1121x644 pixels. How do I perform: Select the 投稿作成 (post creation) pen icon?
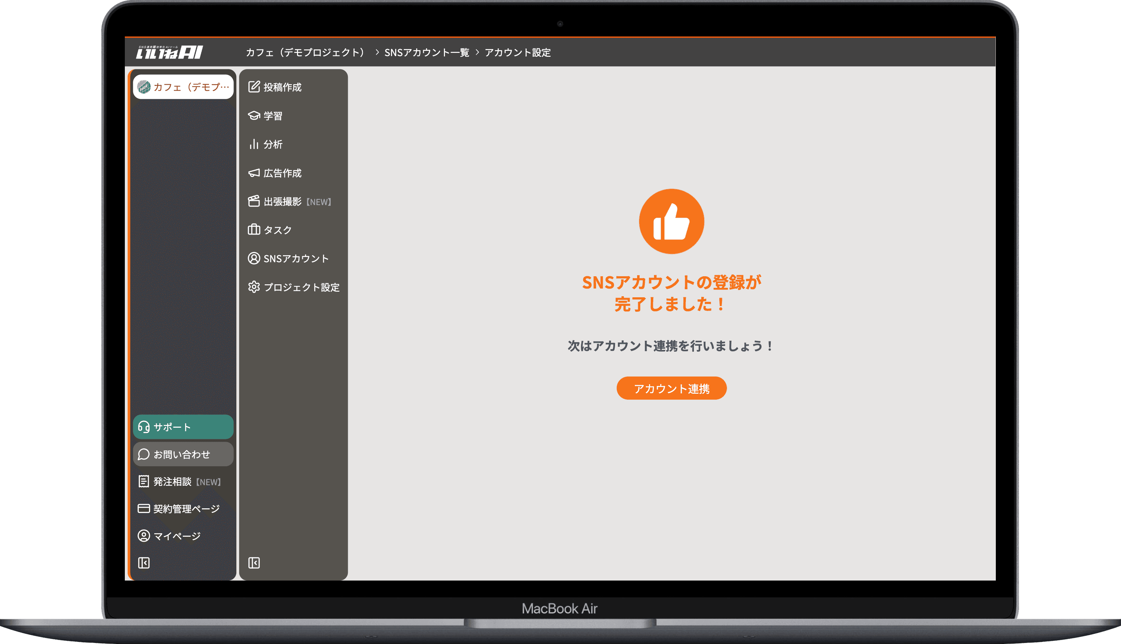(x=254, y=87)
